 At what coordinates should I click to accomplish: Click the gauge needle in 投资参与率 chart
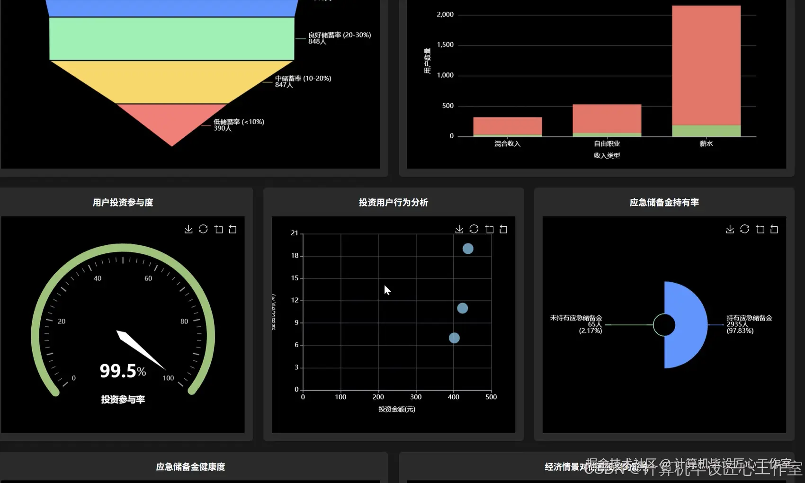tap(141, 350)
